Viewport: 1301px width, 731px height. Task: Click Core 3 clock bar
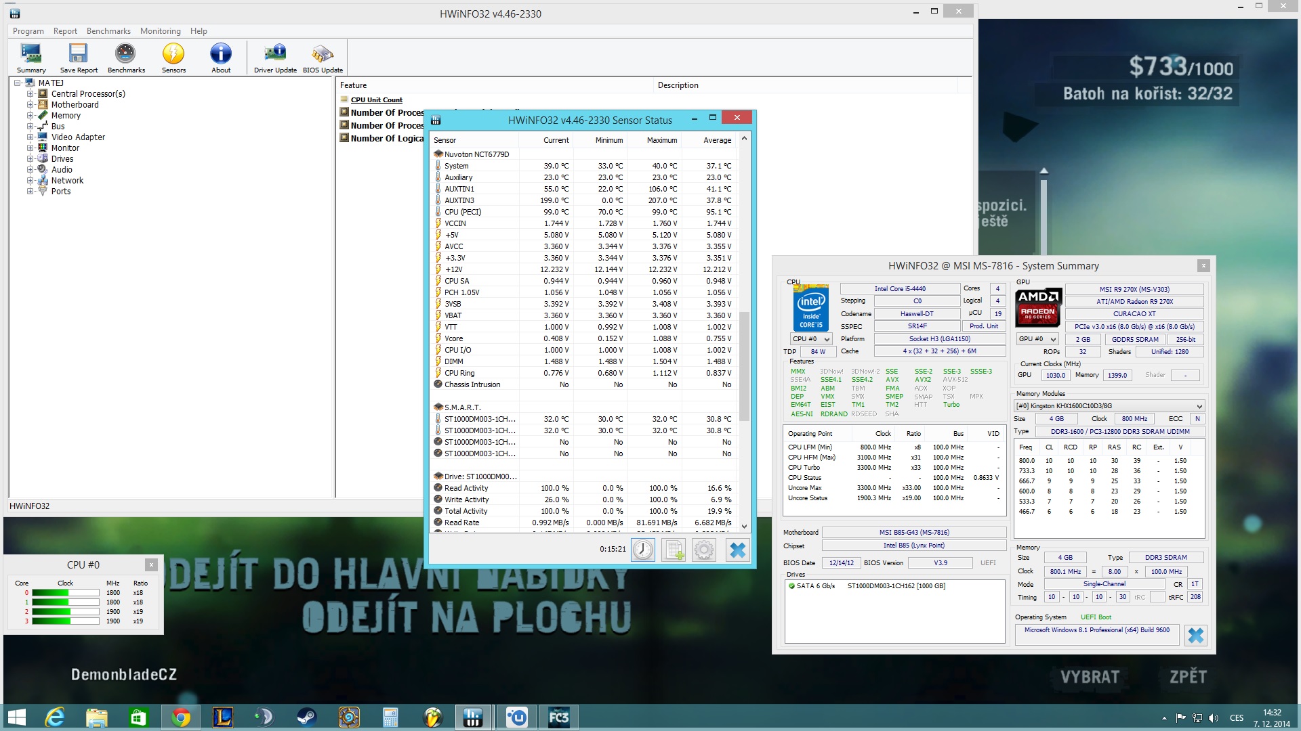pyautogui.click(x=66, y=621)
